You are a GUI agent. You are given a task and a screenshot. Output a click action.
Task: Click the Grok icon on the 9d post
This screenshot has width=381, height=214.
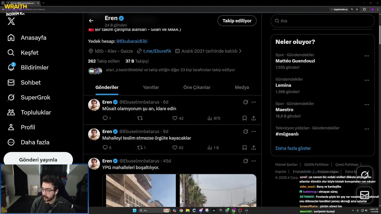246,131
